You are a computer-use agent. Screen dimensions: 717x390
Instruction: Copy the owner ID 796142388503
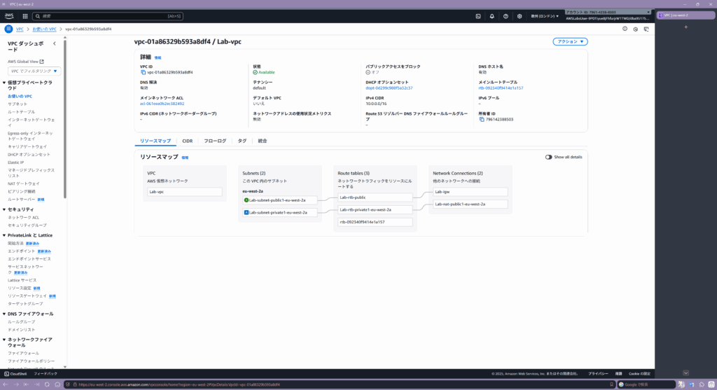pos(482,120)
